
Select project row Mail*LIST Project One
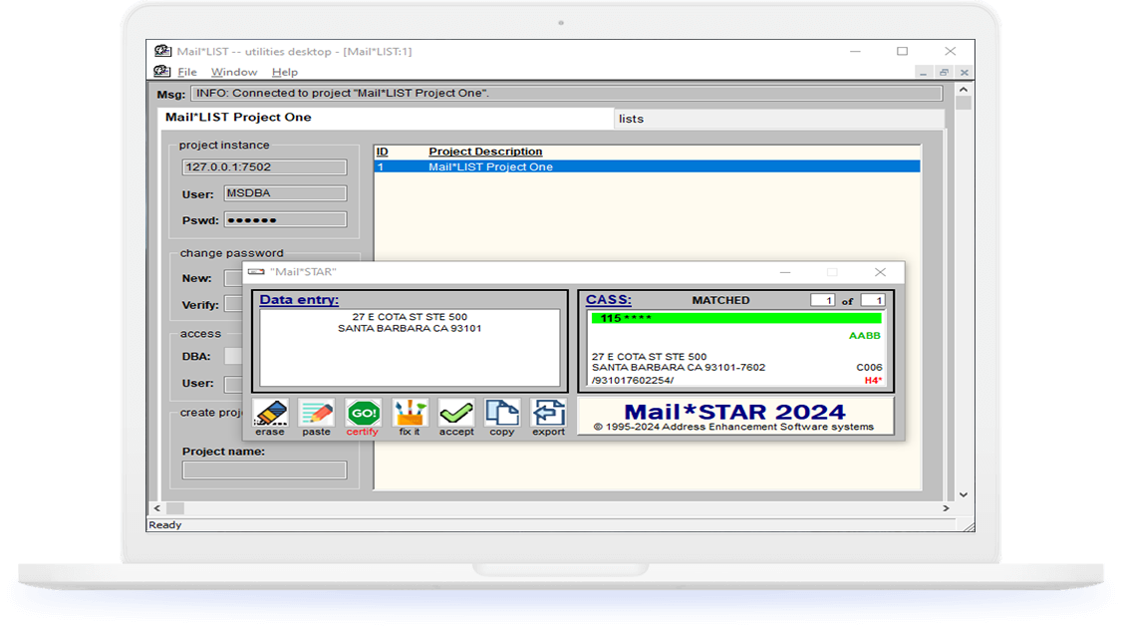647,166
